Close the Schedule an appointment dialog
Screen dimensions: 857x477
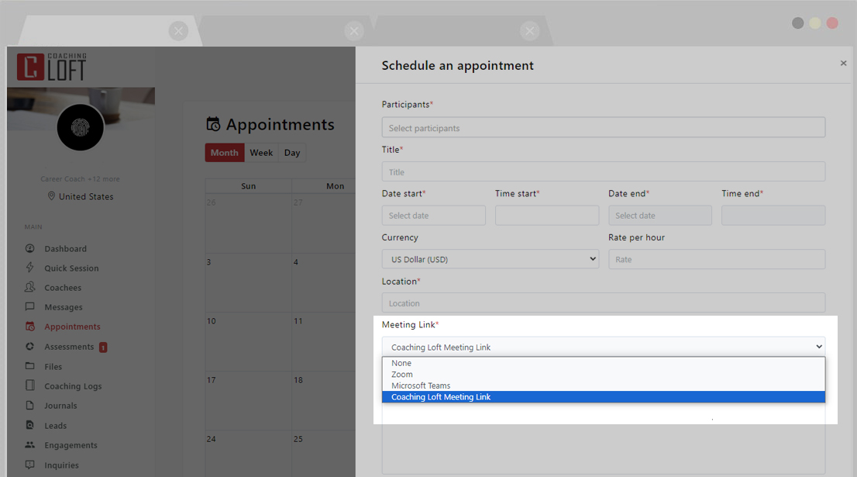(x=843, y=64)
